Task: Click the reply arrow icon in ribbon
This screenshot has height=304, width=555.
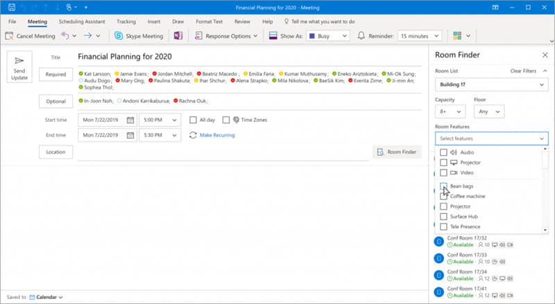Action: (65, 36)
